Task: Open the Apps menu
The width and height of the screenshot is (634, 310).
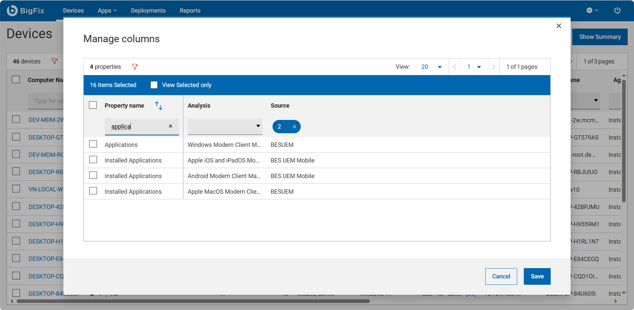Action: [107, 11]
